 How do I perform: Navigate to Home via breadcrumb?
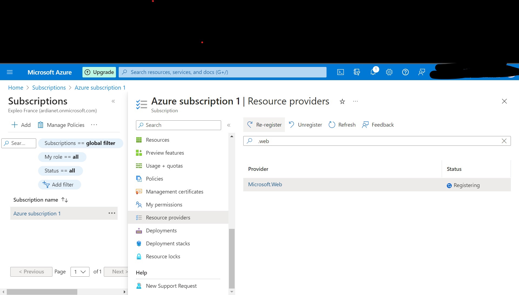(x=15, y=87)
